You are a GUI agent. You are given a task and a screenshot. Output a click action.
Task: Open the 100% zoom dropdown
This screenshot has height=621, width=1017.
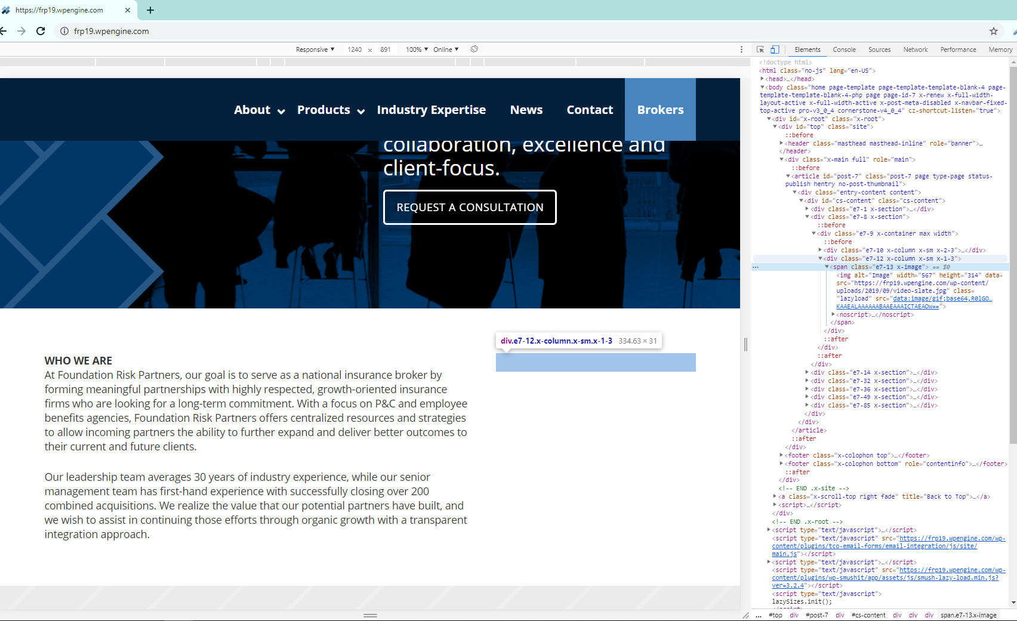(x=417, y=50)
